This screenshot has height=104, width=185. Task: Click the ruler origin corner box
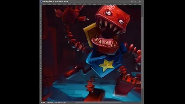pos(41,4)
